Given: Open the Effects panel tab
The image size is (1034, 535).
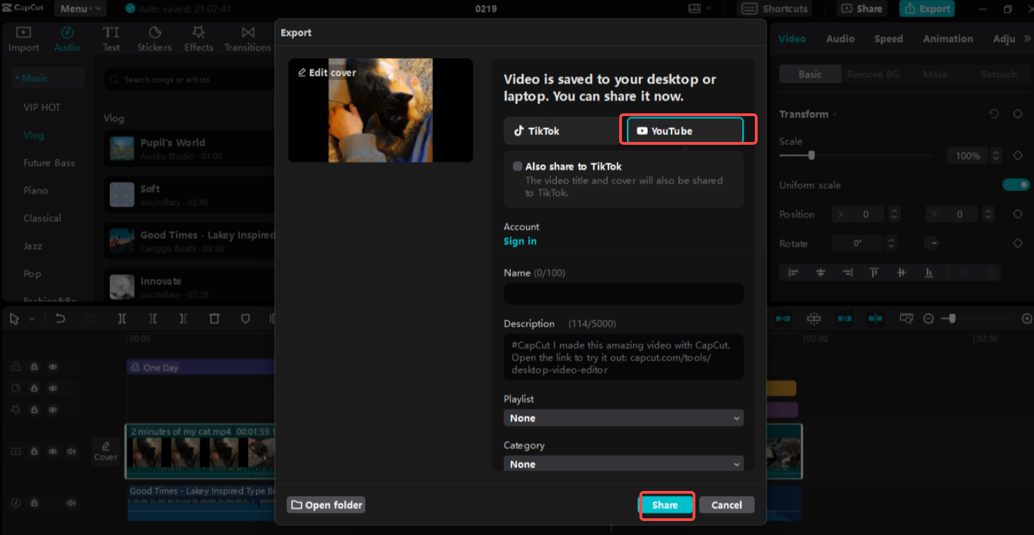Looking at the screenshot, I should [x=199, y=39].
